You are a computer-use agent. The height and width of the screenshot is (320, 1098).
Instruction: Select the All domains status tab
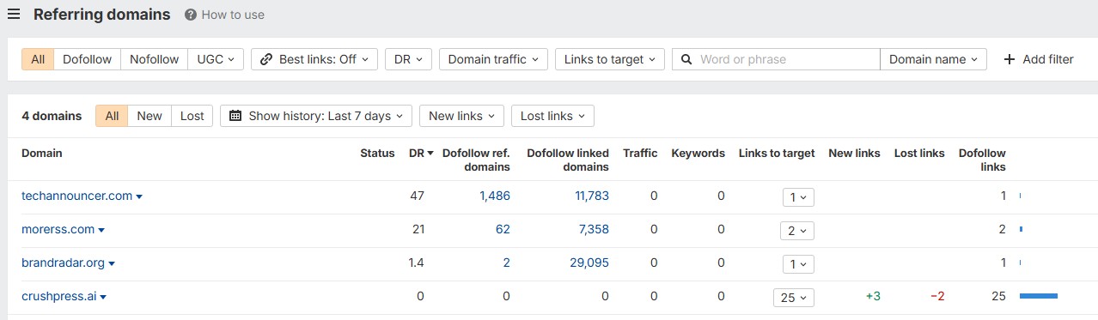pyautogui.click(x=112, y=116)
